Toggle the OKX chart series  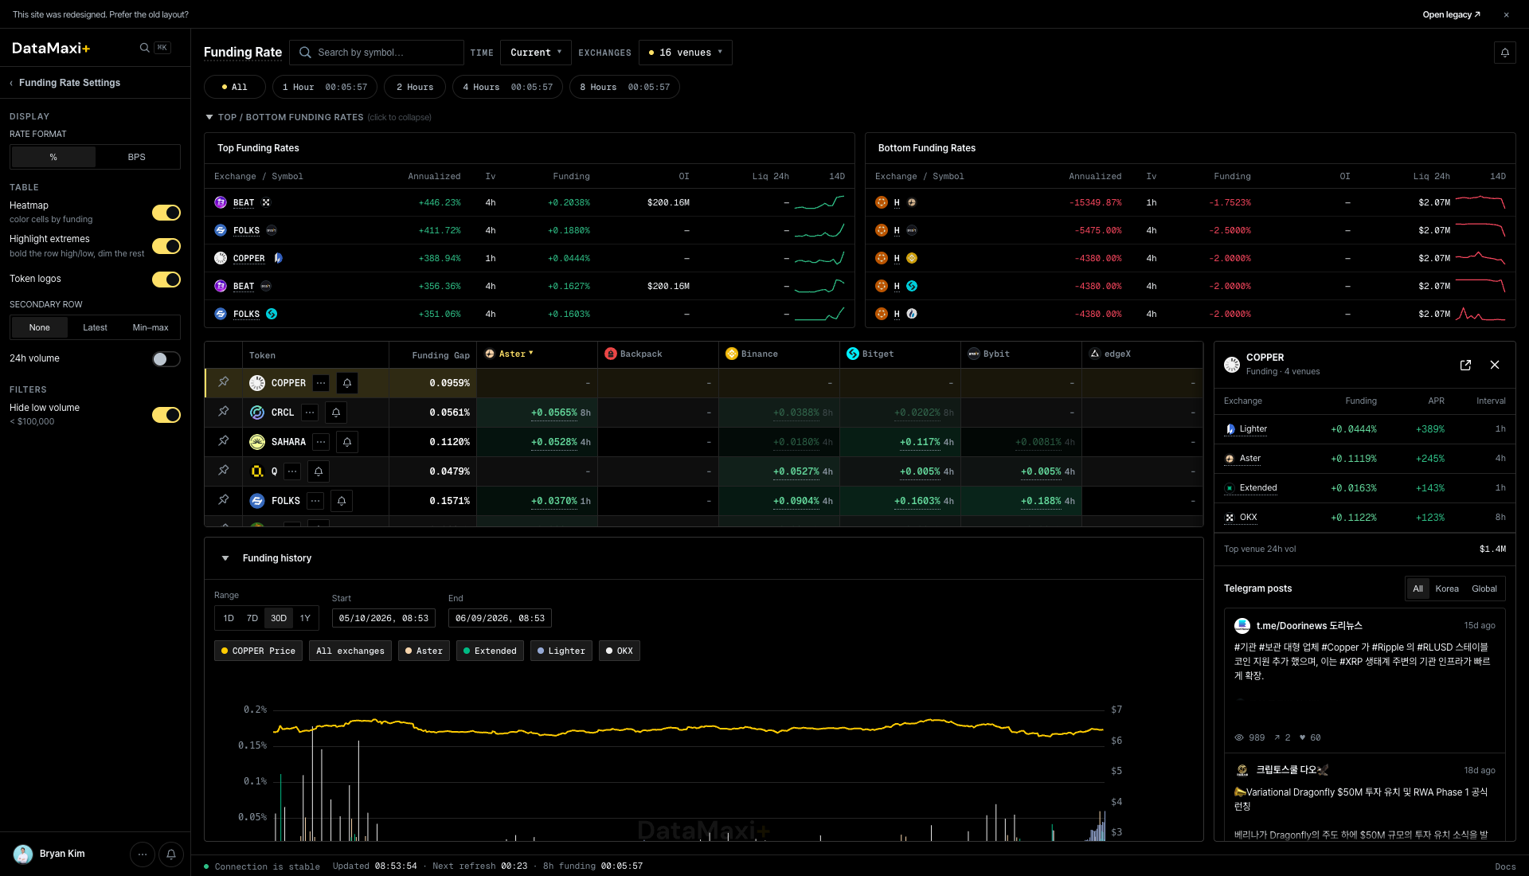(x=620, y=651)
